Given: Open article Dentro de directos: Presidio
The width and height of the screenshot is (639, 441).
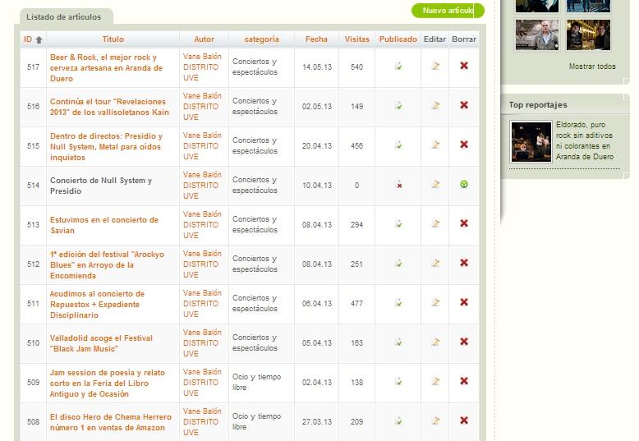Looking at the screenshot, I should (x=106, y=147).
